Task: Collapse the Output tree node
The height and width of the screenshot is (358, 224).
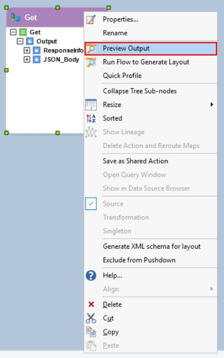Action: click(x=20, y=41)
